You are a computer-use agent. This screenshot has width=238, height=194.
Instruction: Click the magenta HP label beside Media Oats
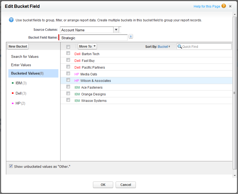click(x=77, y=74)
